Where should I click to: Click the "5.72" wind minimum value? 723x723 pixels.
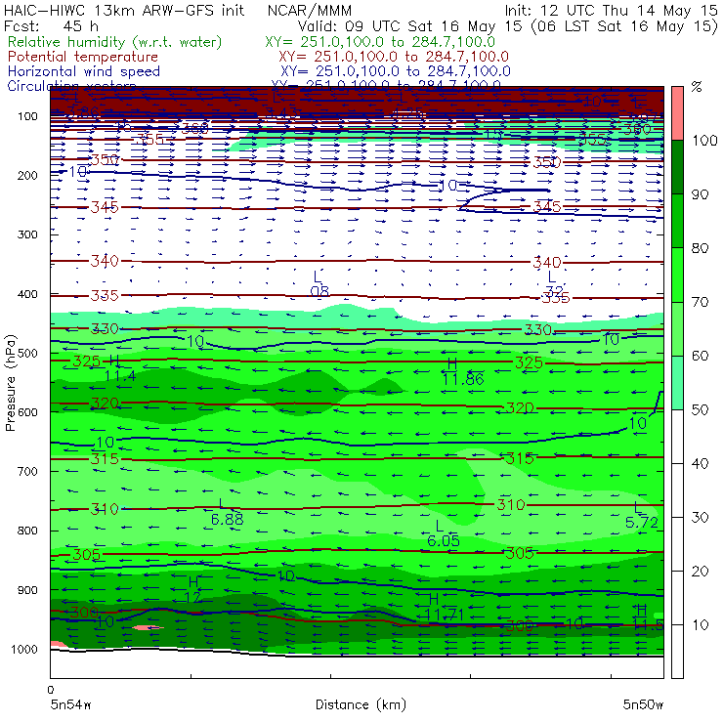point(641,523)
